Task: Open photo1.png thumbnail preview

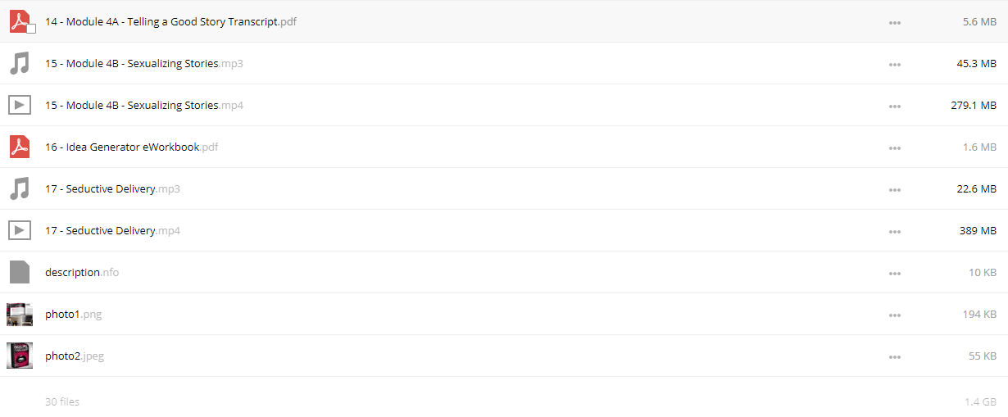Action: point(20,314)
